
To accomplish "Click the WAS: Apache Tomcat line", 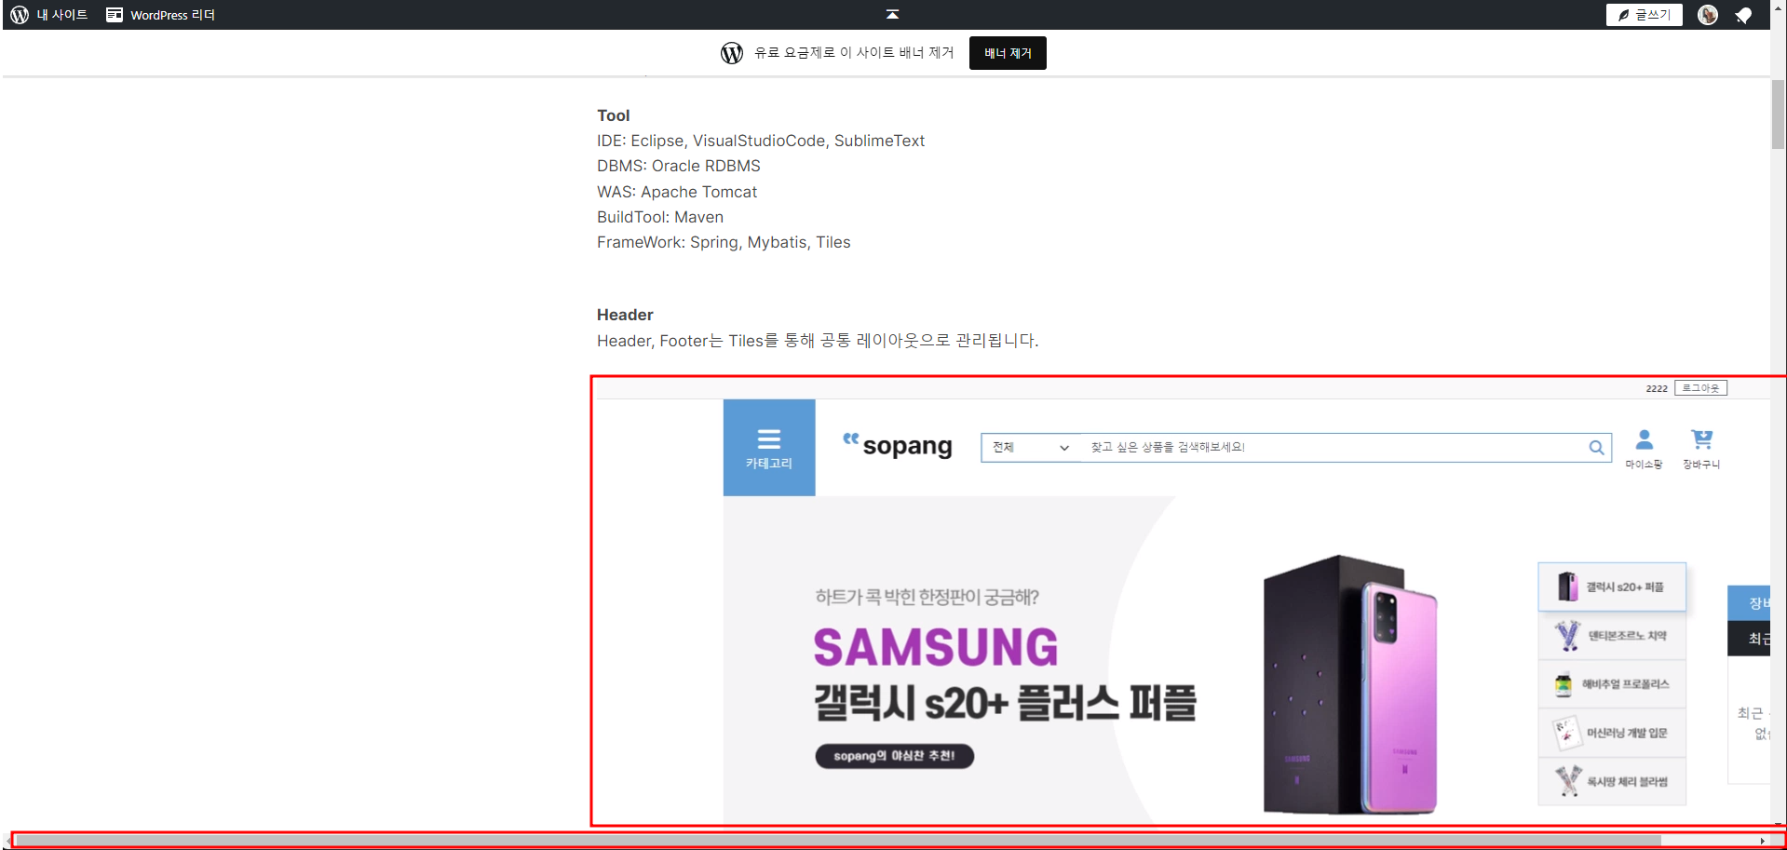I will (677, 192).
